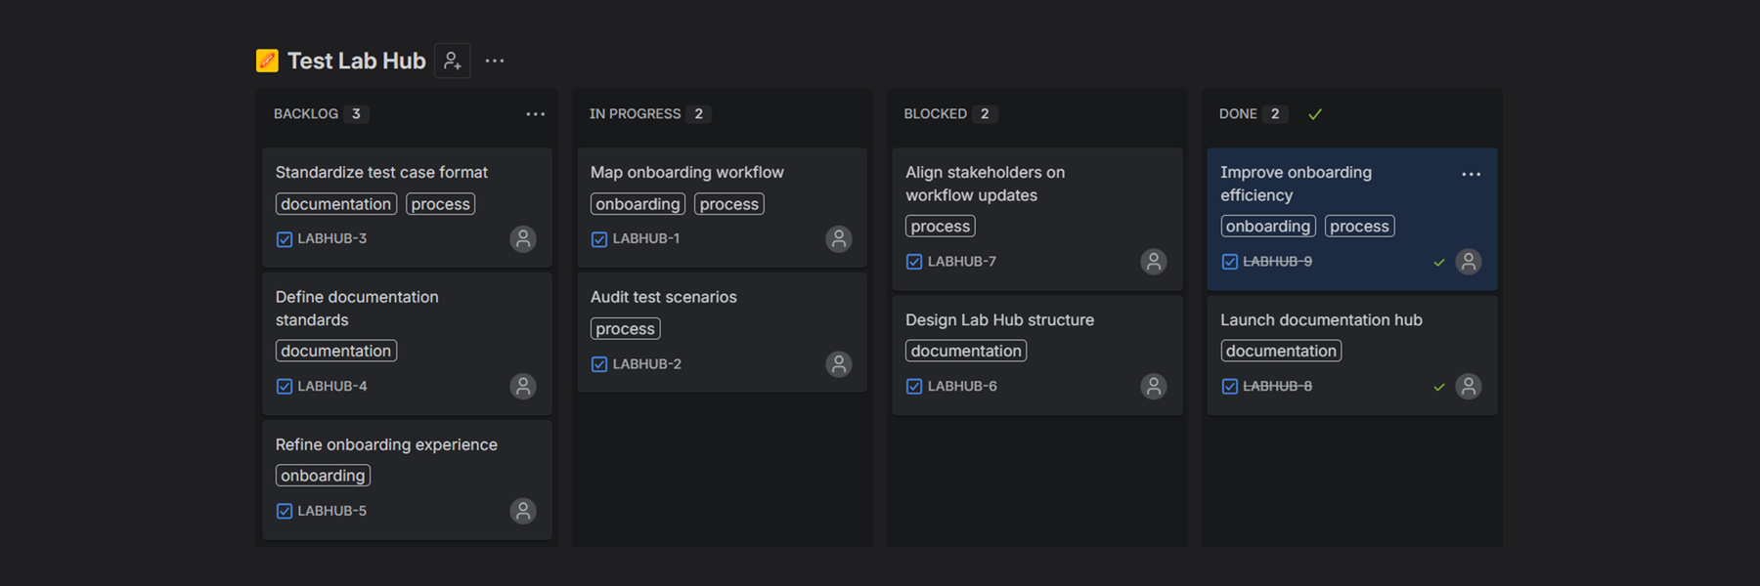Click the assignee avatar on LABHUB-5 card

coord(523,511)
